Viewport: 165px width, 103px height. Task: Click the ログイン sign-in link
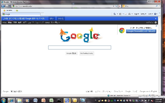coord(150,22)
